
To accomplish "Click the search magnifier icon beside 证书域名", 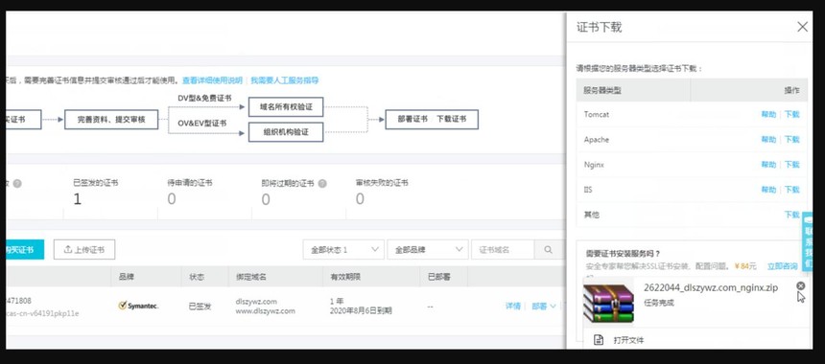I will coord(548,249).
